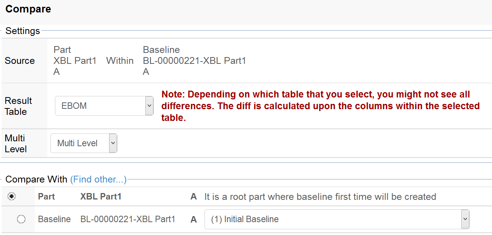The height and width of the screenshot is (235, 492).
Task: Open the Result Table EBOM dropdown
Action: 104,106
